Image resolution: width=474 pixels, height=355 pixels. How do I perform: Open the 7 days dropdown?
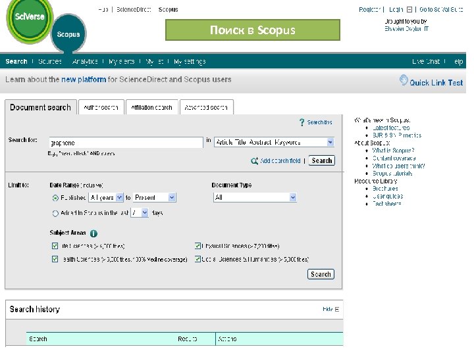tap(140, 213)
